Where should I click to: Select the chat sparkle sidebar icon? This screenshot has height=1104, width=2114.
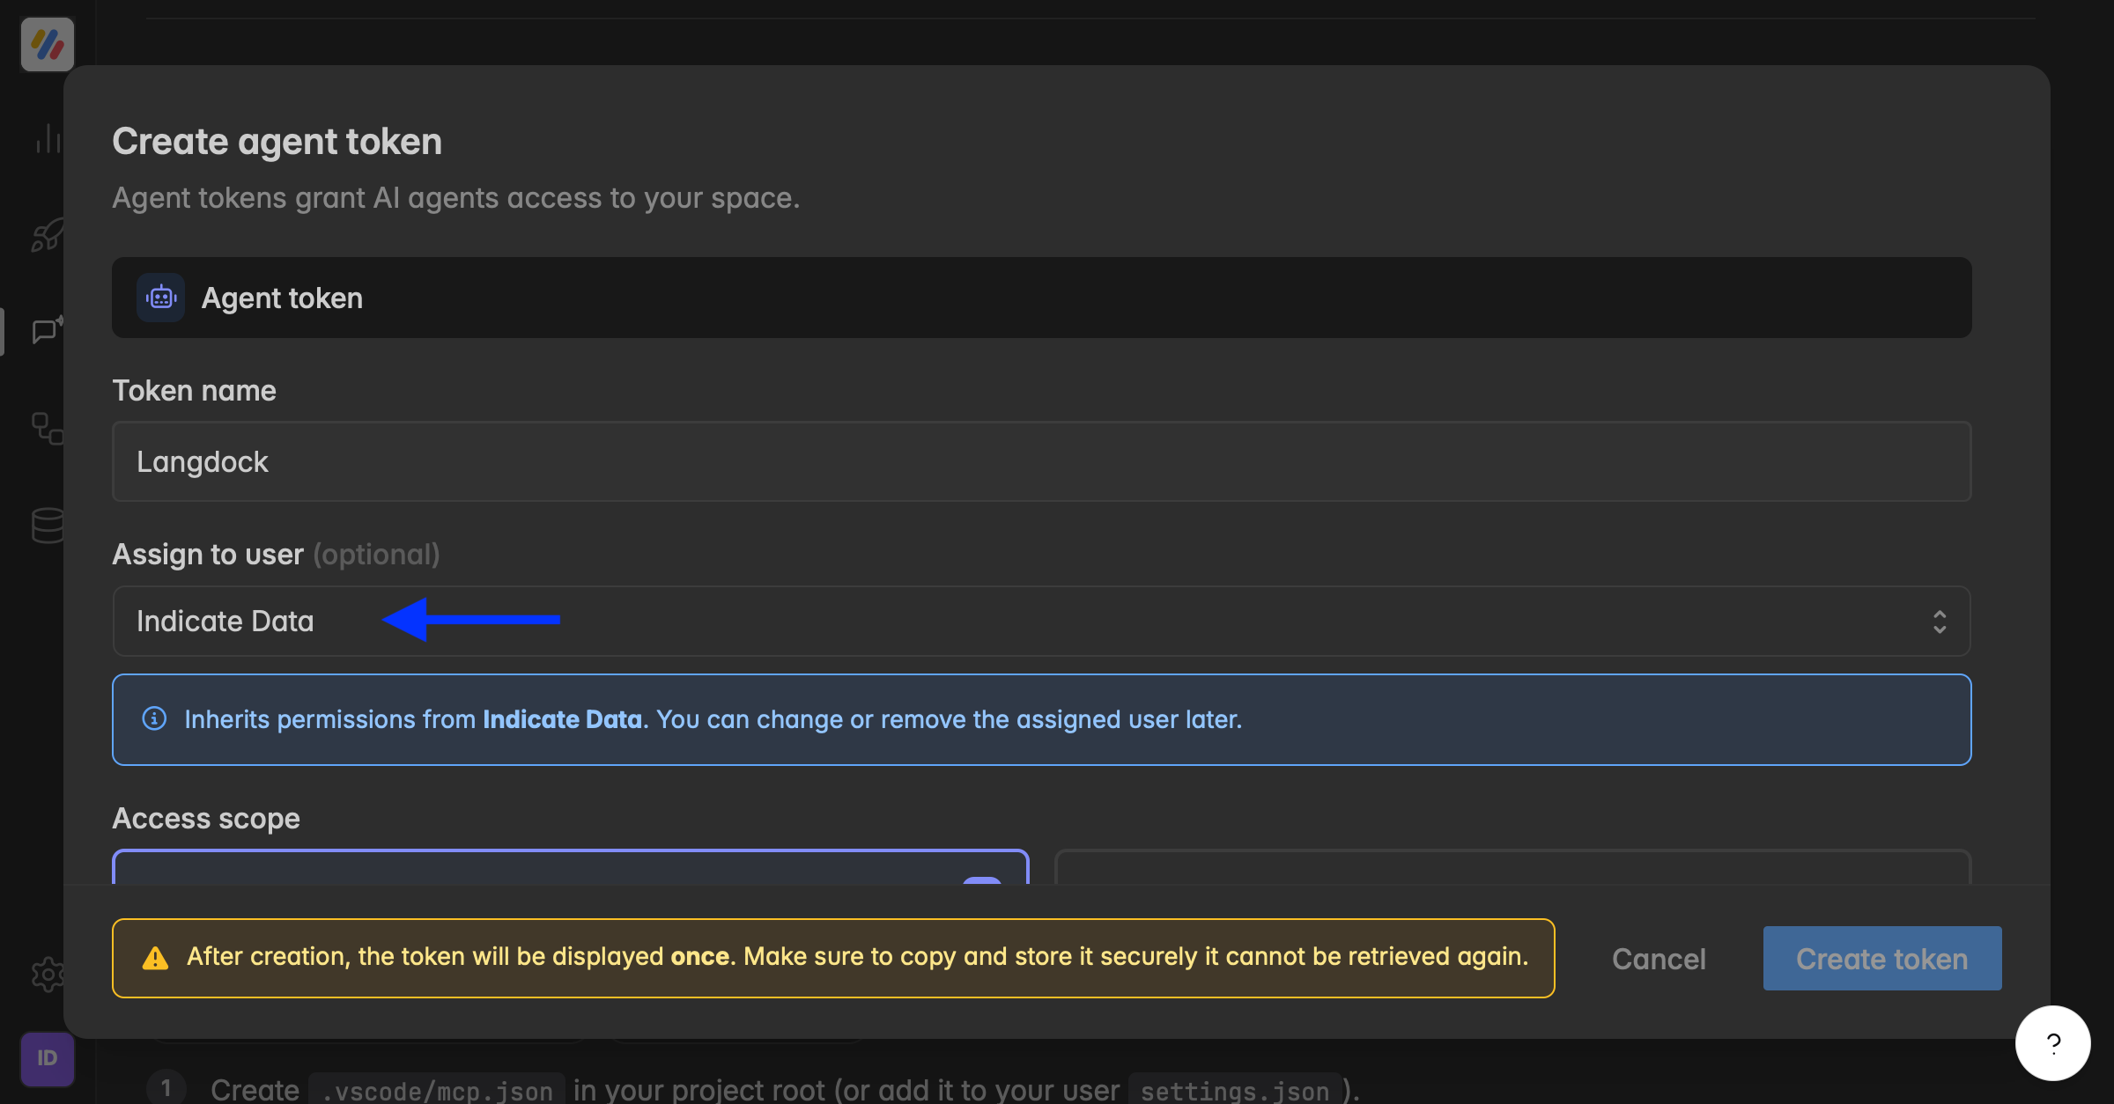[x=48, y=330]
